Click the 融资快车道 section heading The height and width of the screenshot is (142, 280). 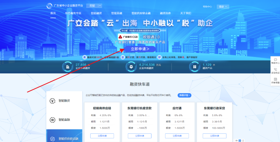[140, 84]
